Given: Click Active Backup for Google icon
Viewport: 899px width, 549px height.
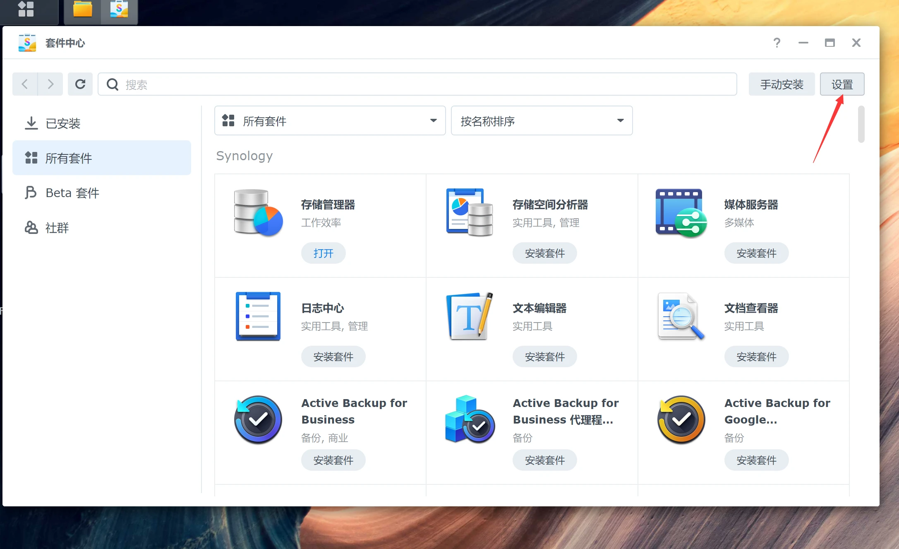Looking at the screenshot, I should click(681, 420).
